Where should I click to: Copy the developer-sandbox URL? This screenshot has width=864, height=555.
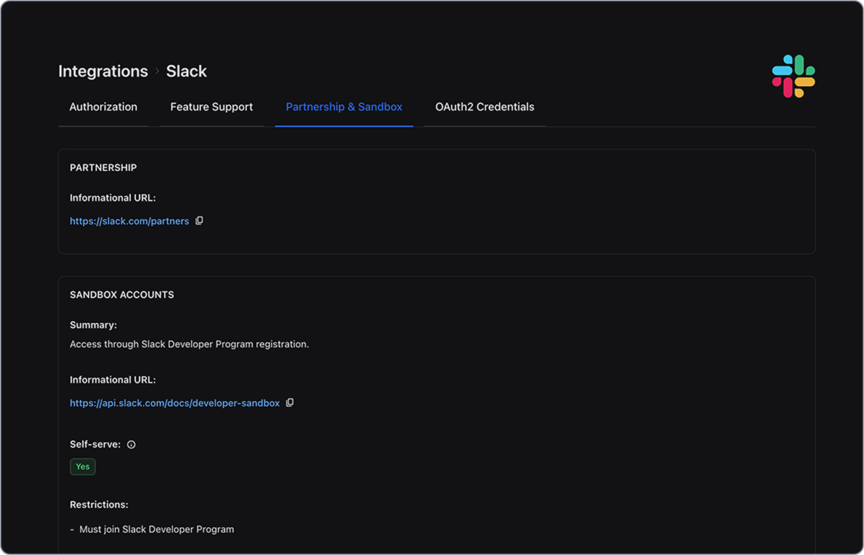click(290, 403)
